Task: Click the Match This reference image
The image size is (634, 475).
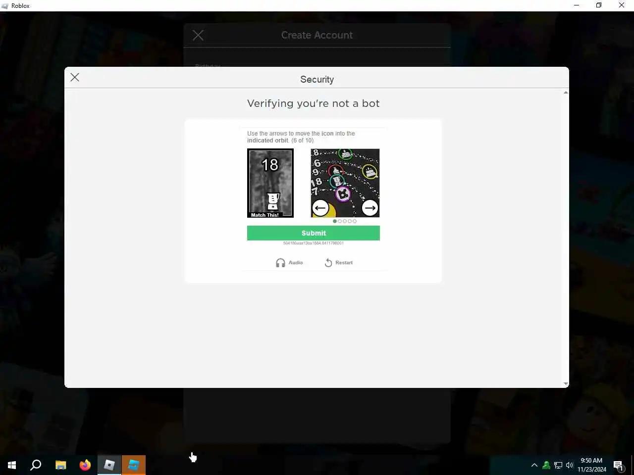Action: point(270,183)
